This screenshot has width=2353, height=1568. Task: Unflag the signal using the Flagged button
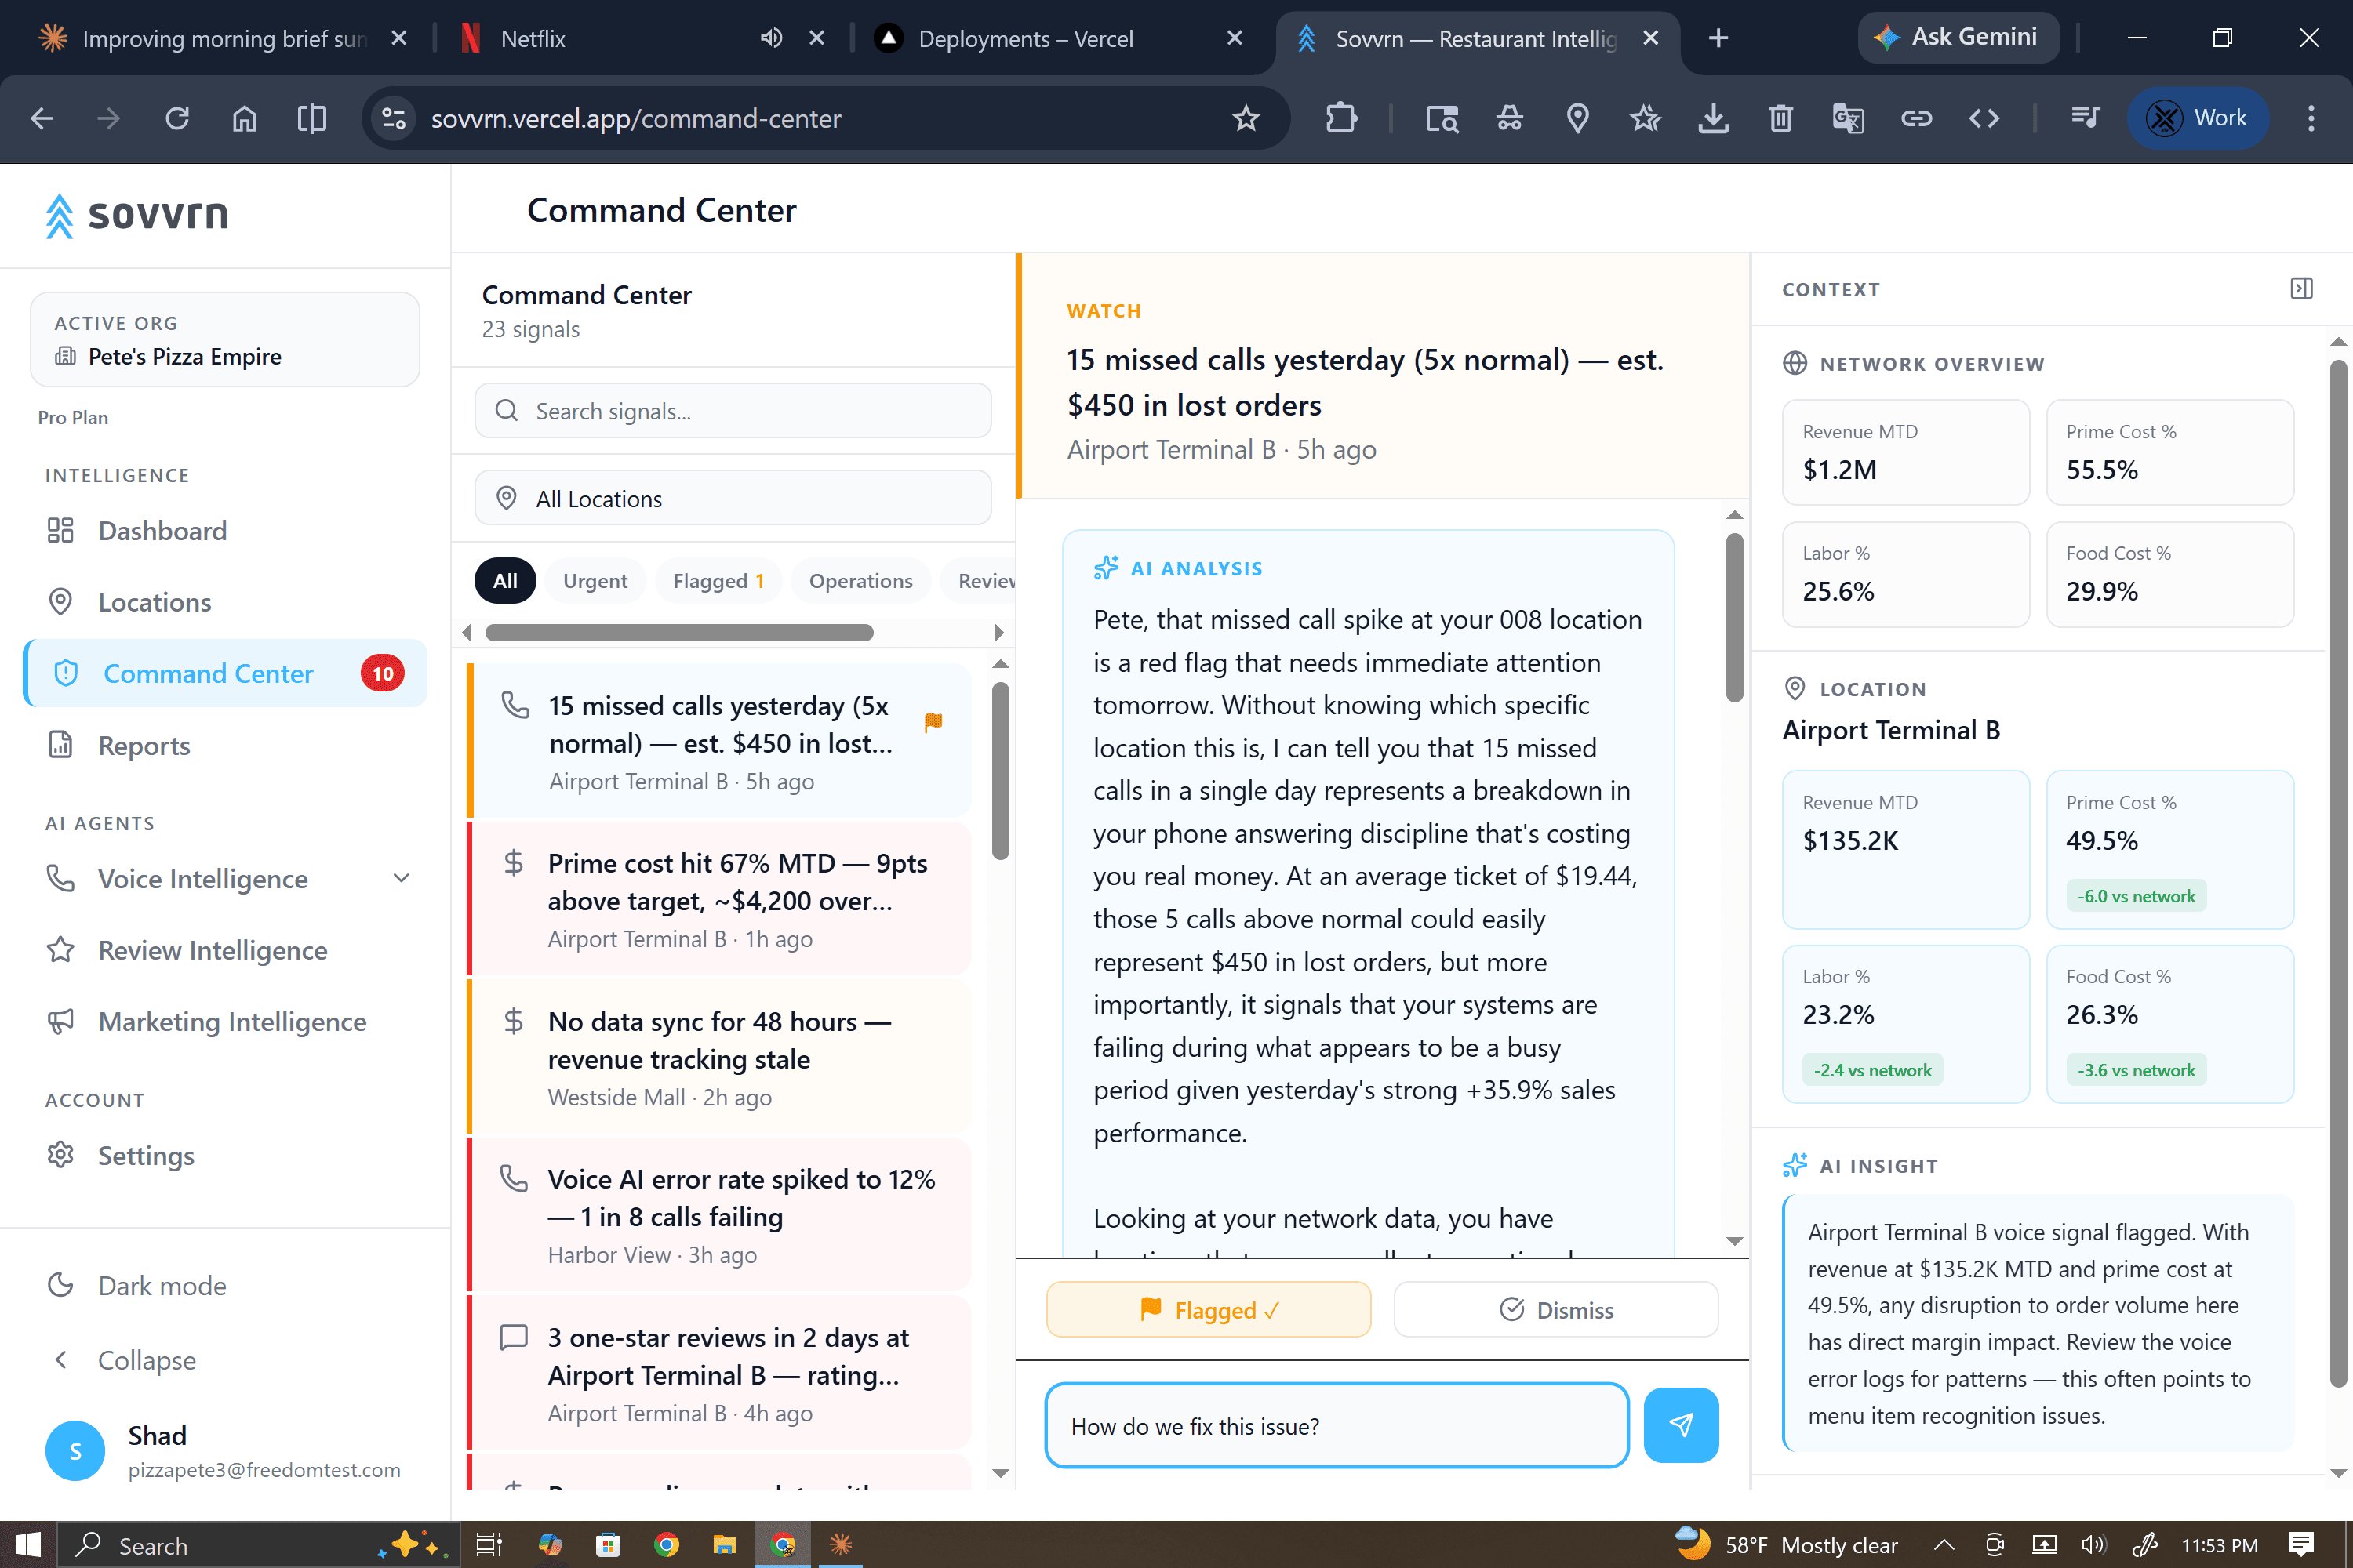1208,1309
